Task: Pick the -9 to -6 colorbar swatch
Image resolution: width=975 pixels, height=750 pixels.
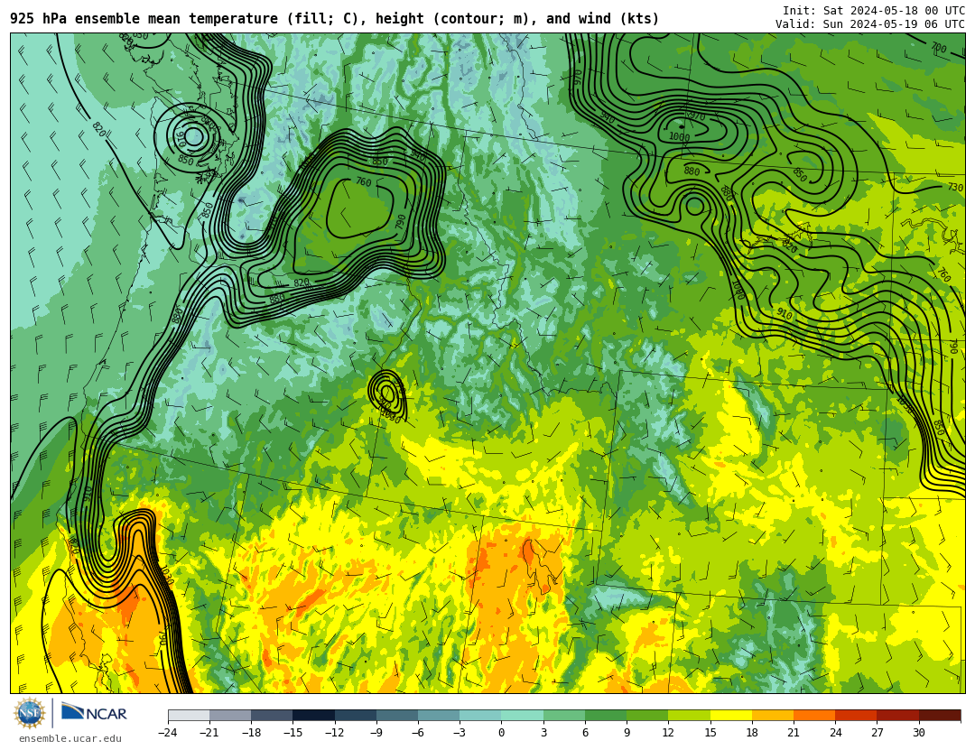Action: (397, 715)
